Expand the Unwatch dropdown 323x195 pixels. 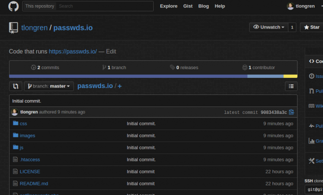[269, 27]
